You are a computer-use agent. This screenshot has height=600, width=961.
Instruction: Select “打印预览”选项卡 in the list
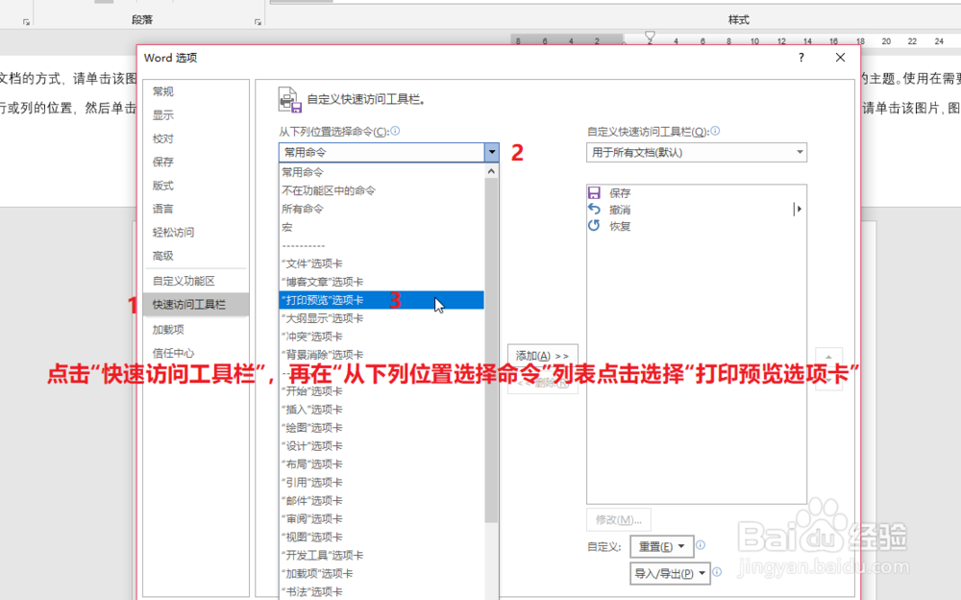[382, 300]
